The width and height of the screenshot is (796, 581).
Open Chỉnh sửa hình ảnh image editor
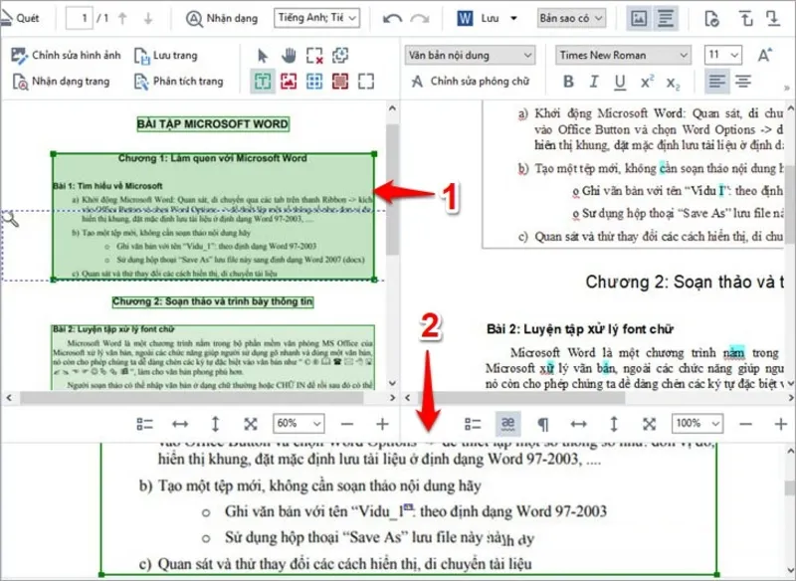[x=66, y=56]
